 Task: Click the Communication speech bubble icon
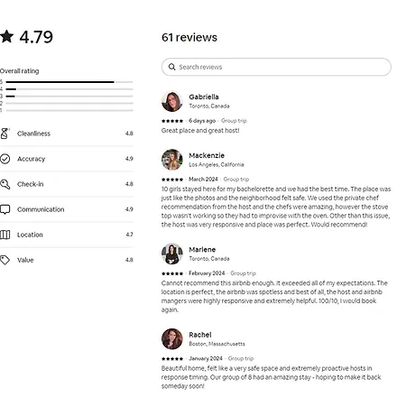5,209
